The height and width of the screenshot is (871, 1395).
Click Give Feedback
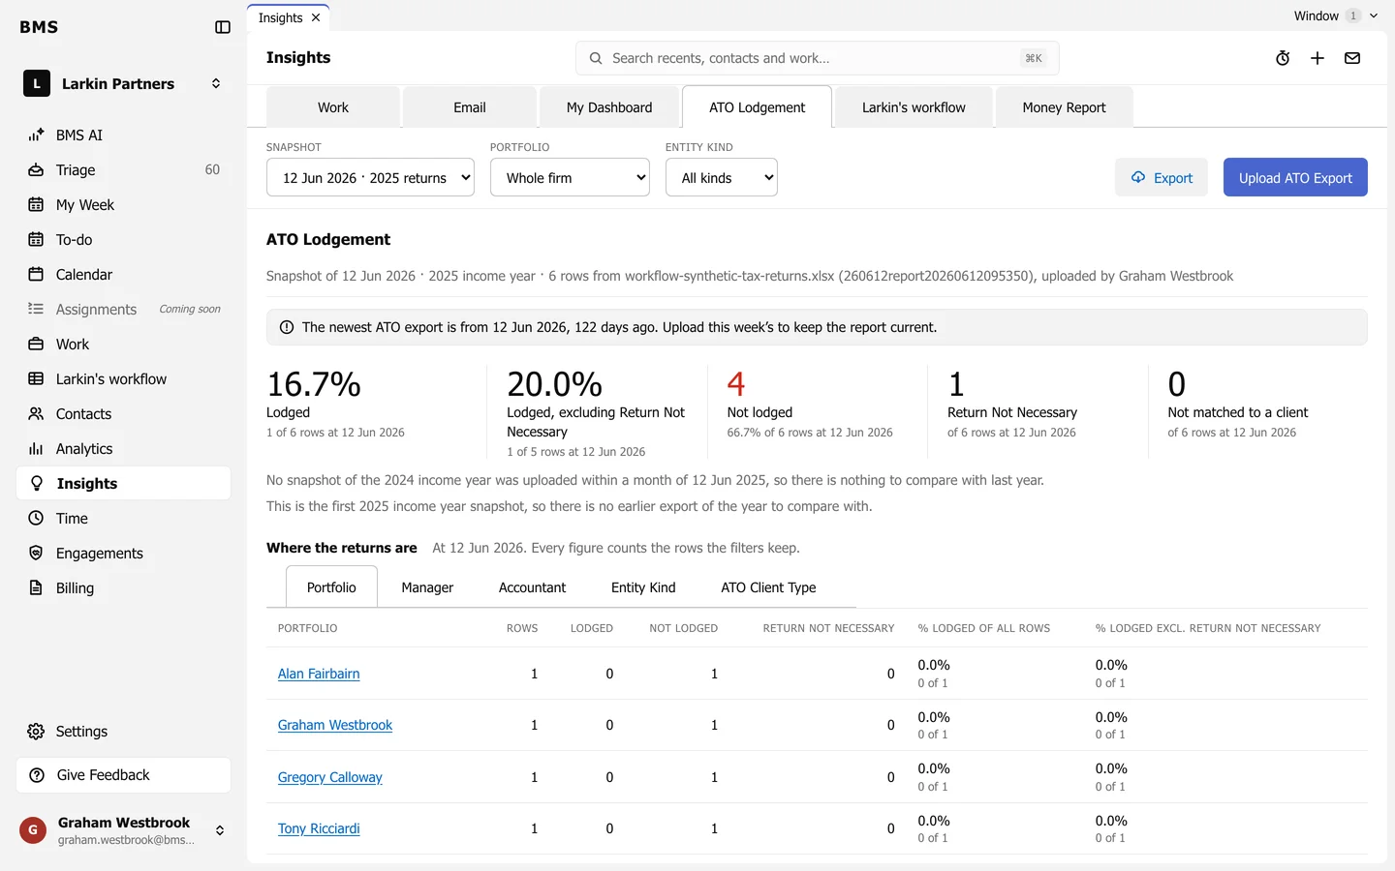point(123,775)
